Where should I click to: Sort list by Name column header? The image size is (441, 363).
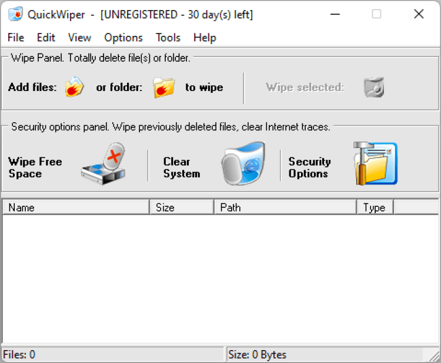(x=76, y=207)
